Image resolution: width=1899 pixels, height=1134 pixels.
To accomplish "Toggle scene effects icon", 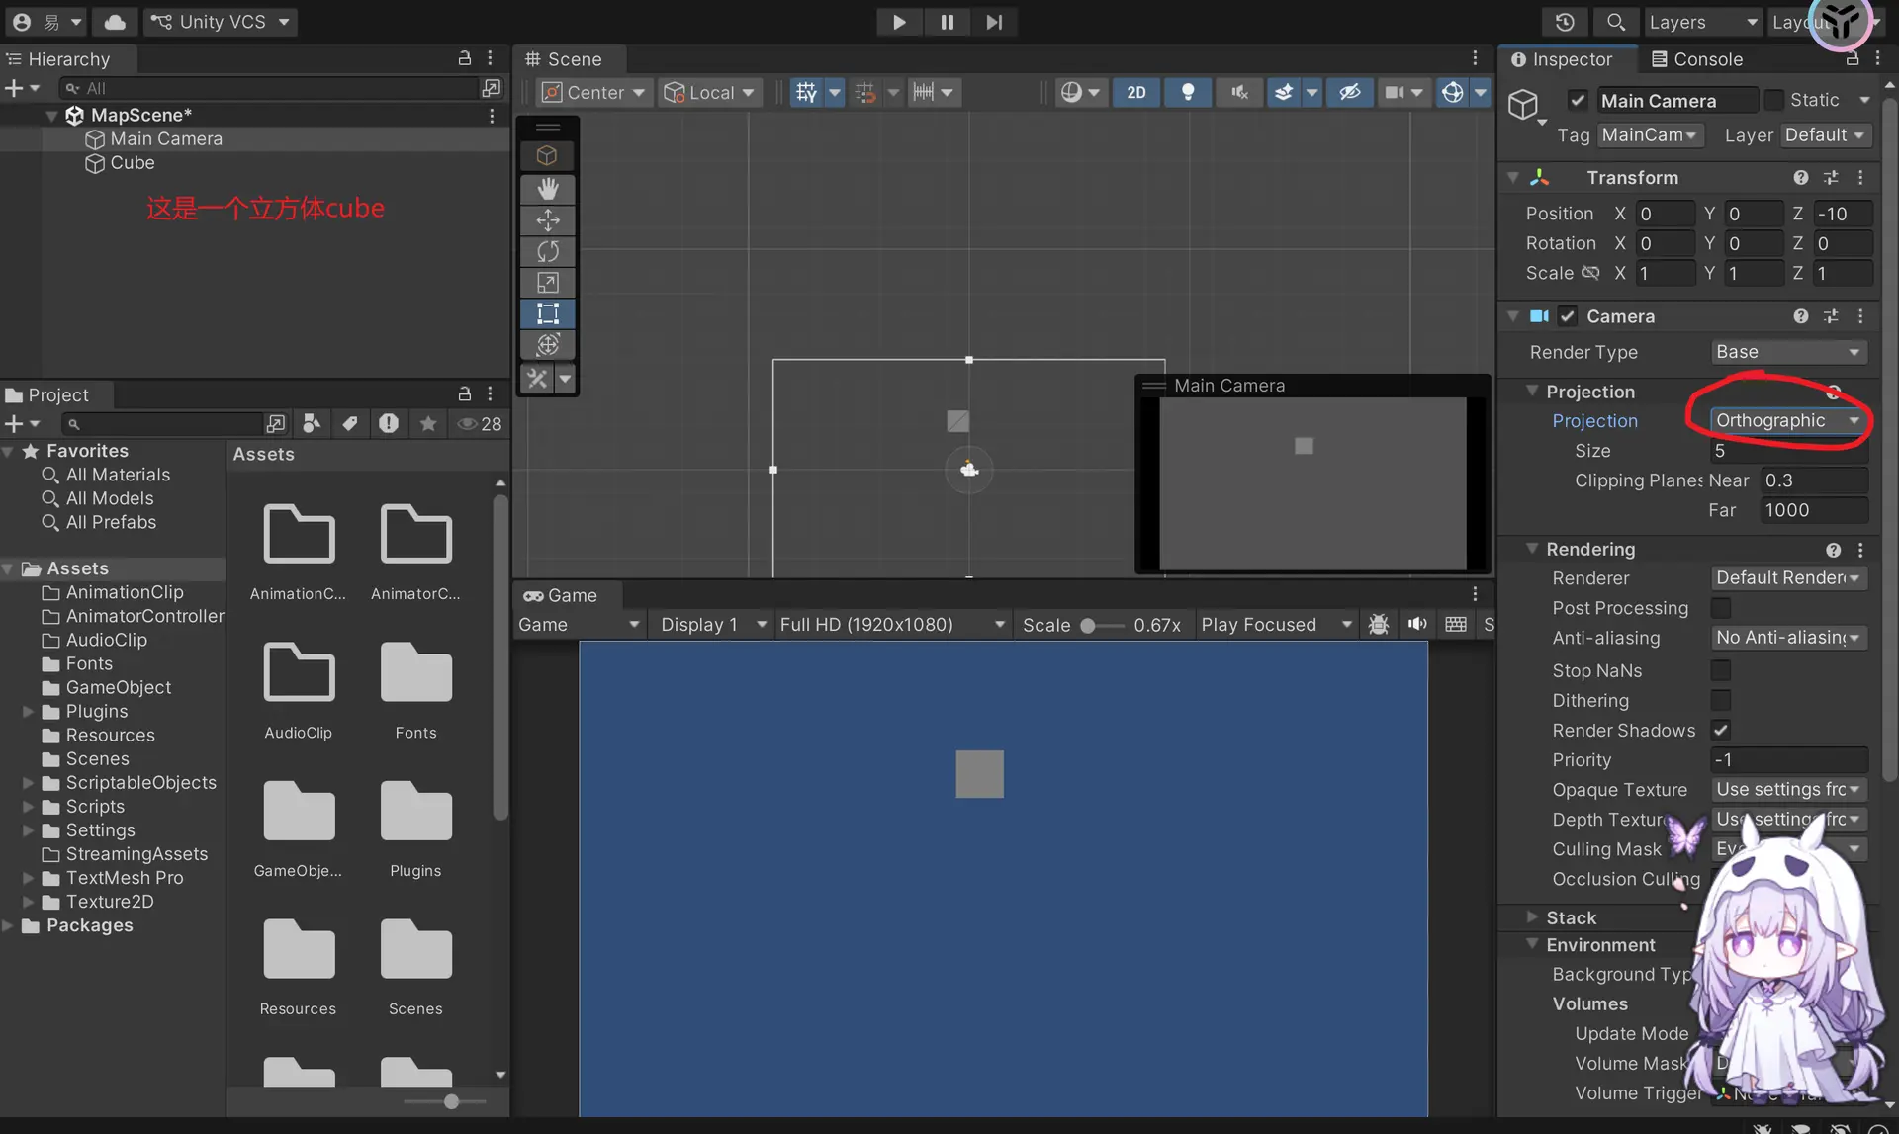I will (x=1284, y=92).
